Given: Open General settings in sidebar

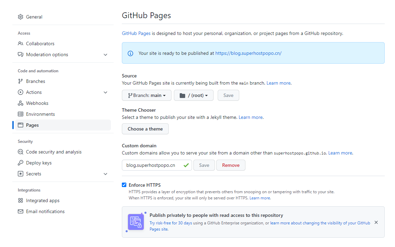Looking at the screenshot, I should (63, 17).
